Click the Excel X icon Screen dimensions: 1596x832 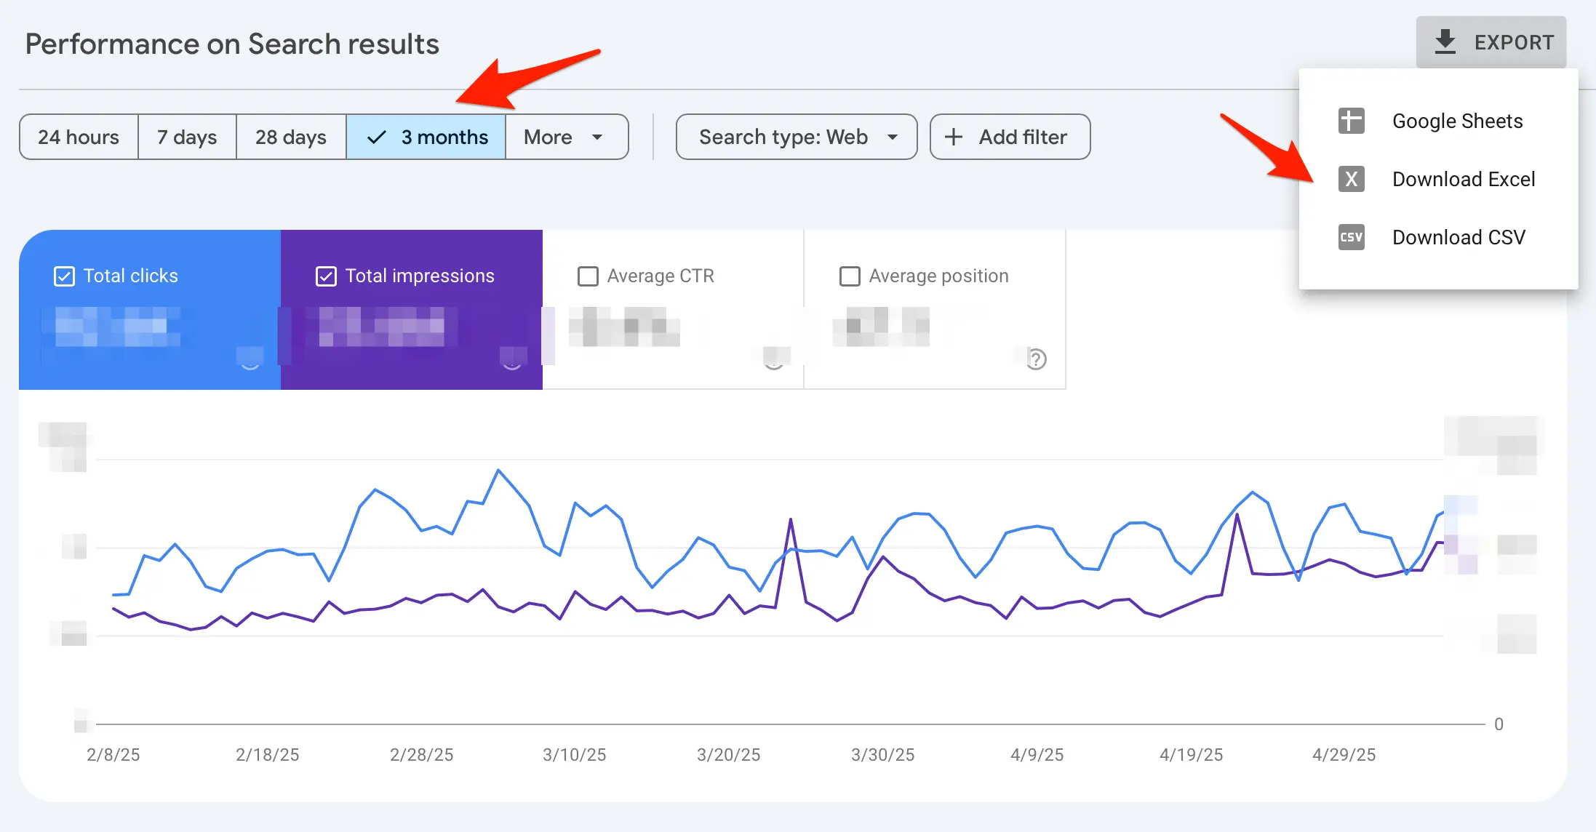(1351, 179)
